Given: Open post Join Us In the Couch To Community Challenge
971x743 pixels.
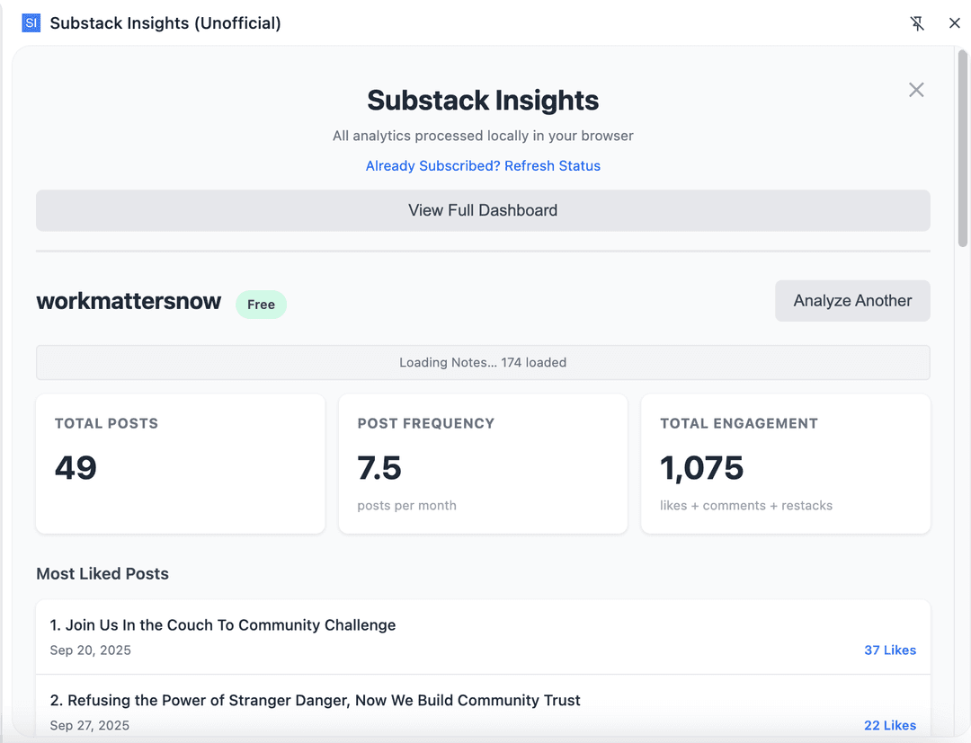Looking at the screenshot, I should click(x=223, y=624).
